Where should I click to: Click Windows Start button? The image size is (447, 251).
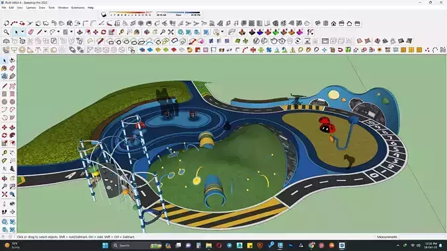(x=105, y=245)
